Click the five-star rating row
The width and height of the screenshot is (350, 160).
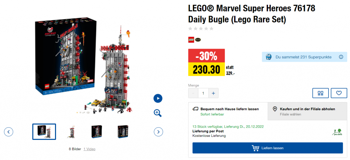tap(201, 29)
